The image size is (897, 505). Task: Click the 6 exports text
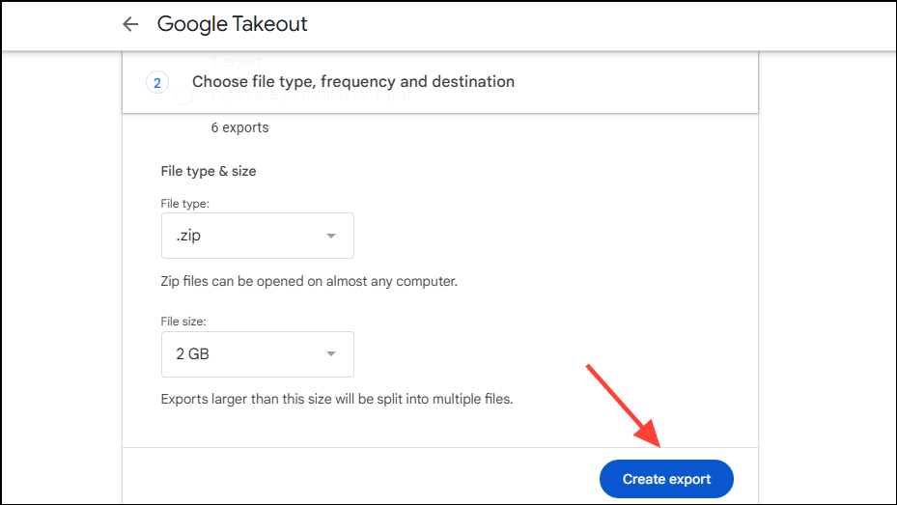[239, 127]
